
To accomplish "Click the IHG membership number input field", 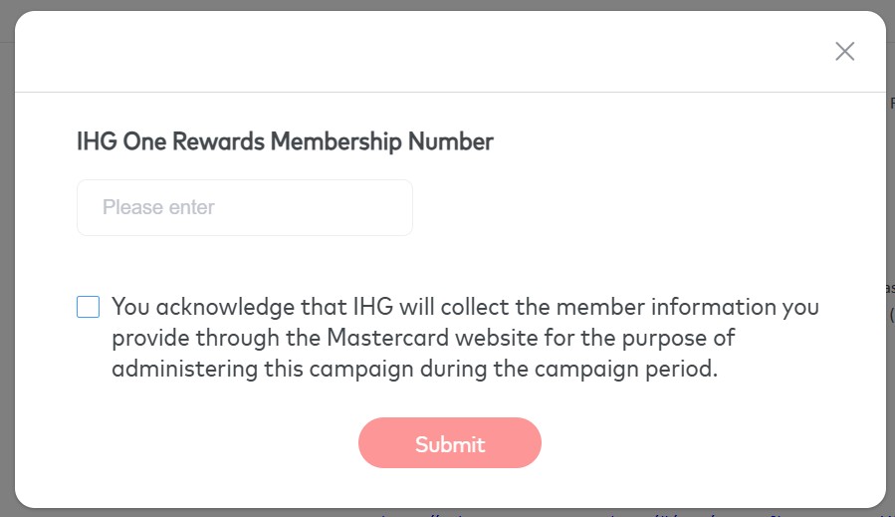I will (x=244, y=207).
